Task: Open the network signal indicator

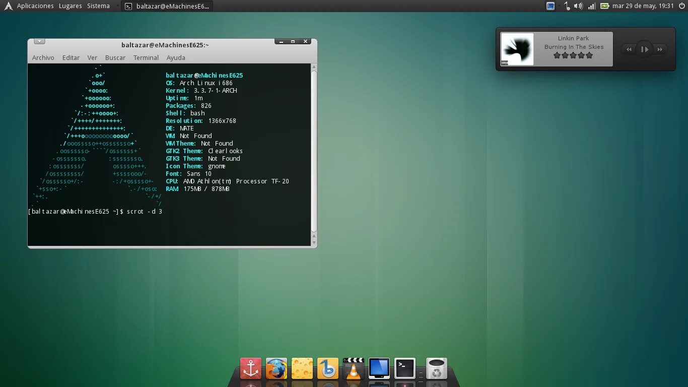Action: click(x=592, y=6)
